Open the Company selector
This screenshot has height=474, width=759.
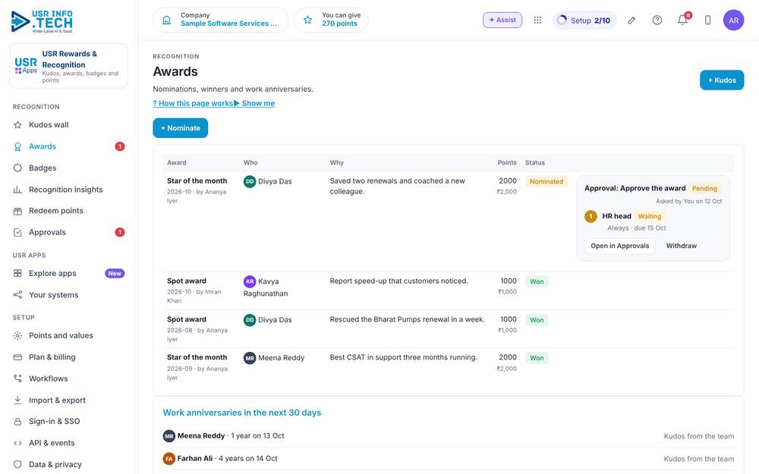[221, 20]
